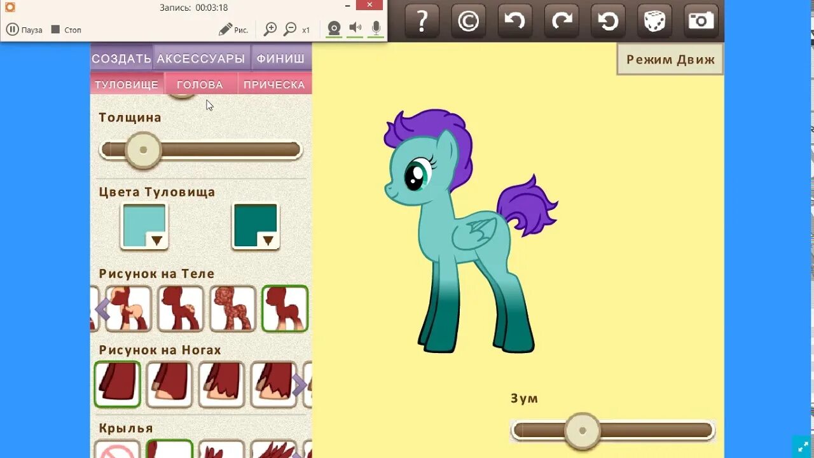
Task: Click the recorder app icon in title bar
Action: tap(10, 7)
